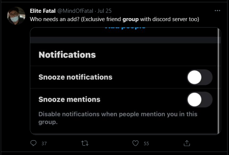Click the partially visible Add people link

pyautogui.click(x=125, y=28)
